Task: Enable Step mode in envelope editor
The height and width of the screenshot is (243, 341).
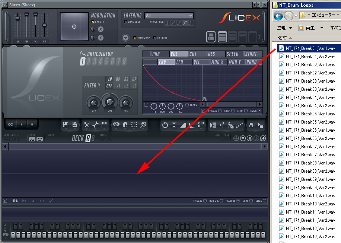Action: pyautogui.click(x=233, y=111)
